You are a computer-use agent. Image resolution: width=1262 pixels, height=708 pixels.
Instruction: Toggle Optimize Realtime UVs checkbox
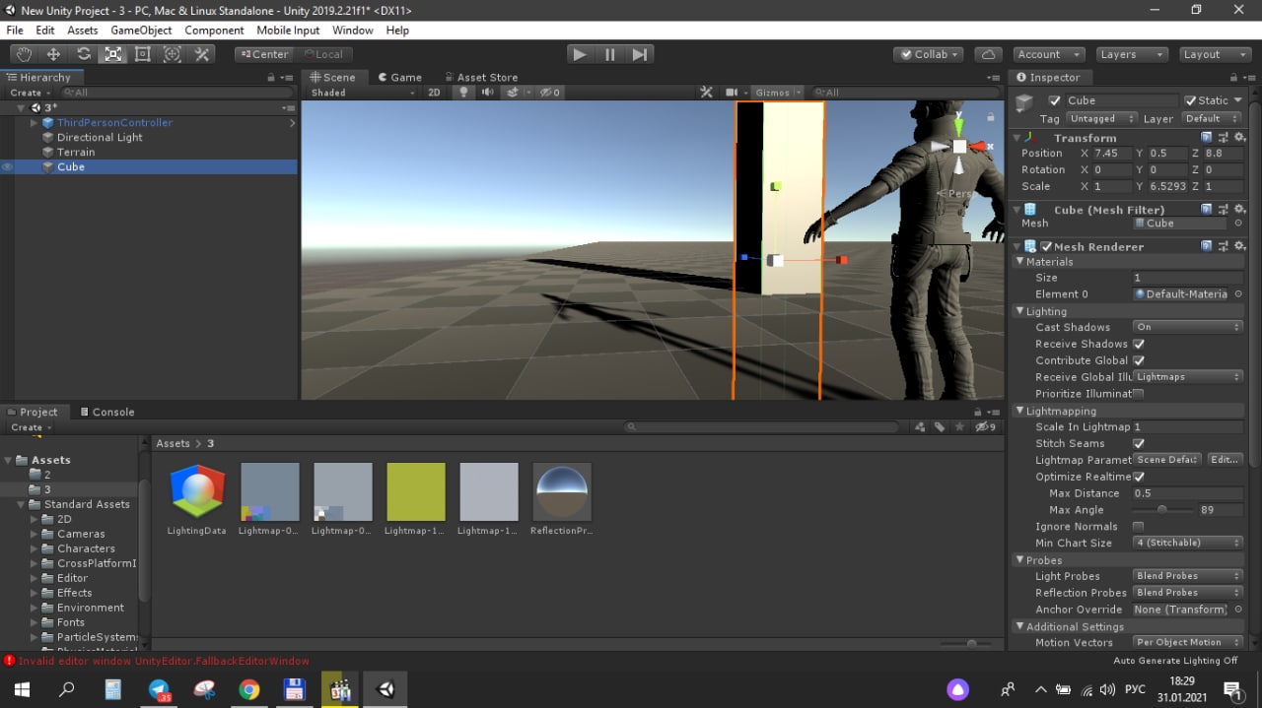point(1139,477)
